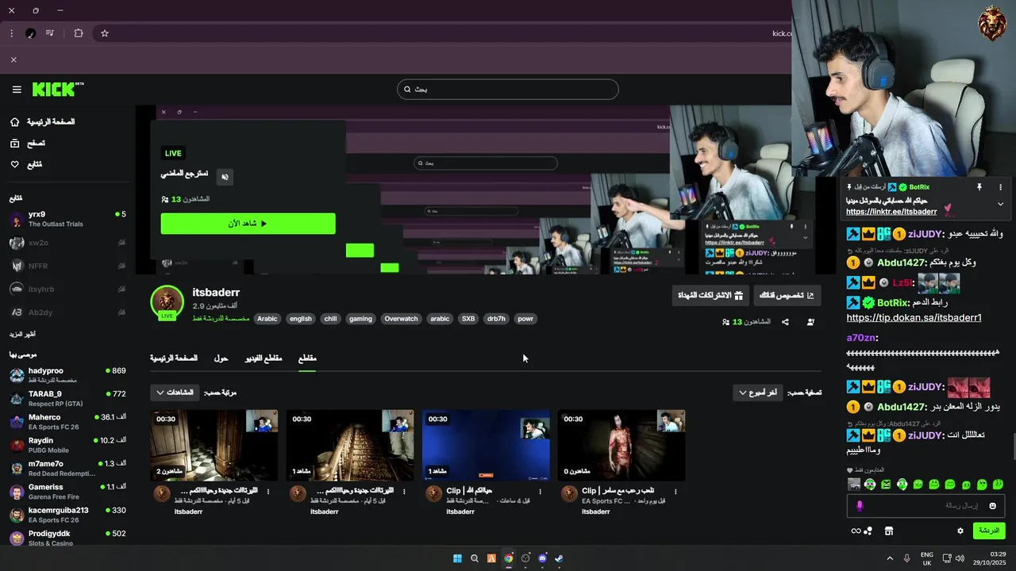Image resolution: width=1016 pixels, height=571 pixels.
Task: Open Steam from the taskbar
Action: (x=559, y=558)
